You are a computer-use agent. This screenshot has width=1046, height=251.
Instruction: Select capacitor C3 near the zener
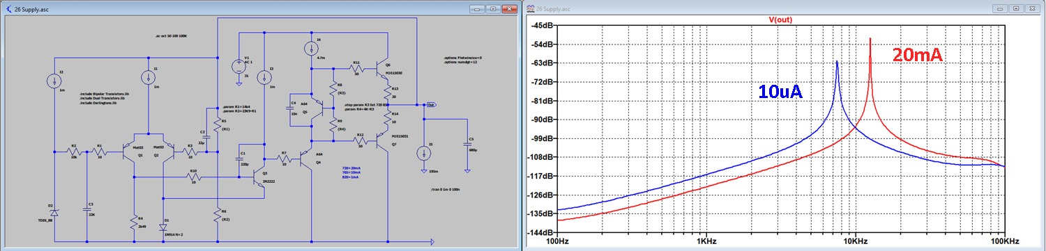click(87, 209)
